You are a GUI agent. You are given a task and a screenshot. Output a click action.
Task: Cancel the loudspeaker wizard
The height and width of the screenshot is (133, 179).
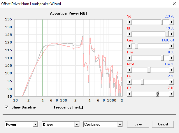click(x=163, y=124)
